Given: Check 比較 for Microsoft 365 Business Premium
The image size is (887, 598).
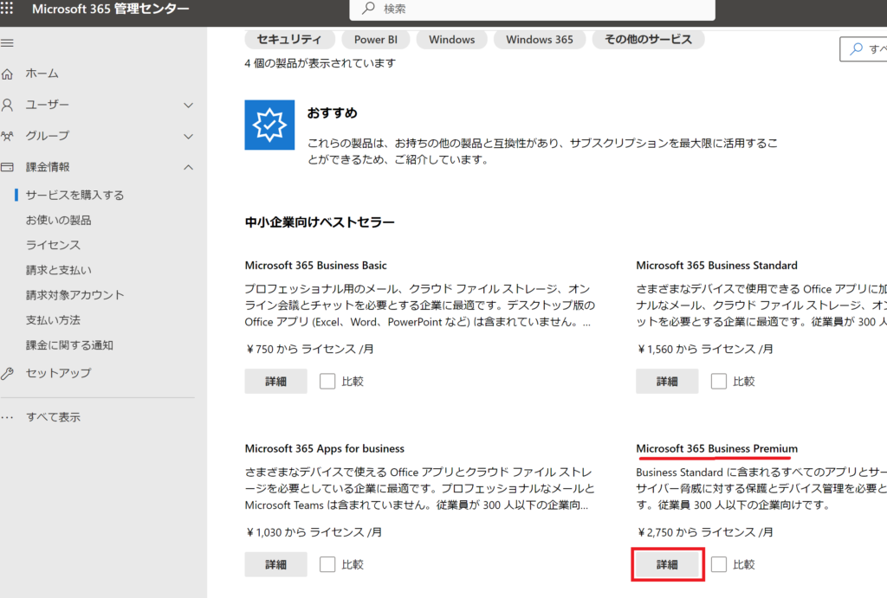Looking at the screenshot, I should (x=719, y=564).
